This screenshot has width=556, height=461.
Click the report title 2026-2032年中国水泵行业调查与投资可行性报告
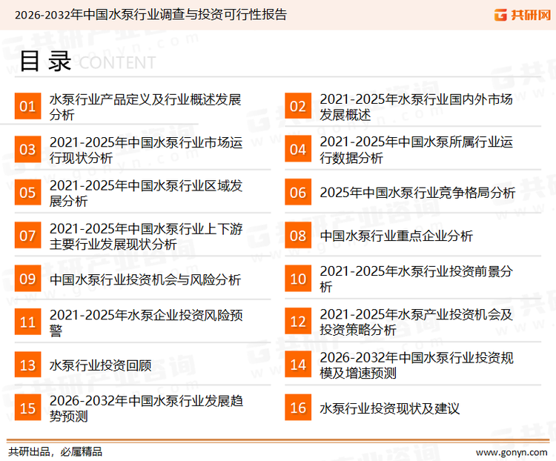[x=150, y=15]
